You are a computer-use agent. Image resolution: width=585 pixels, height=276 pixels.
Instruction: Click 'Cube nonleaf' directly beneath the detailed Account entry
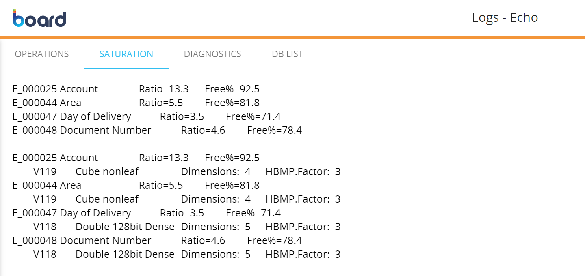(107, 172)
